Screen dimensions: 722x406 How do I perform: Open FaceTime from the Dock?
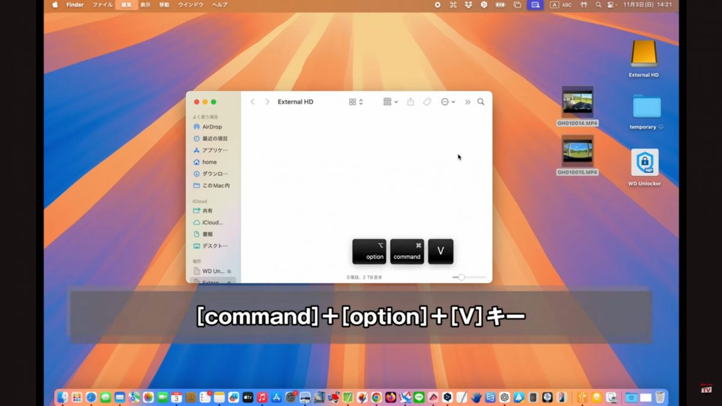tap(162, 397)
